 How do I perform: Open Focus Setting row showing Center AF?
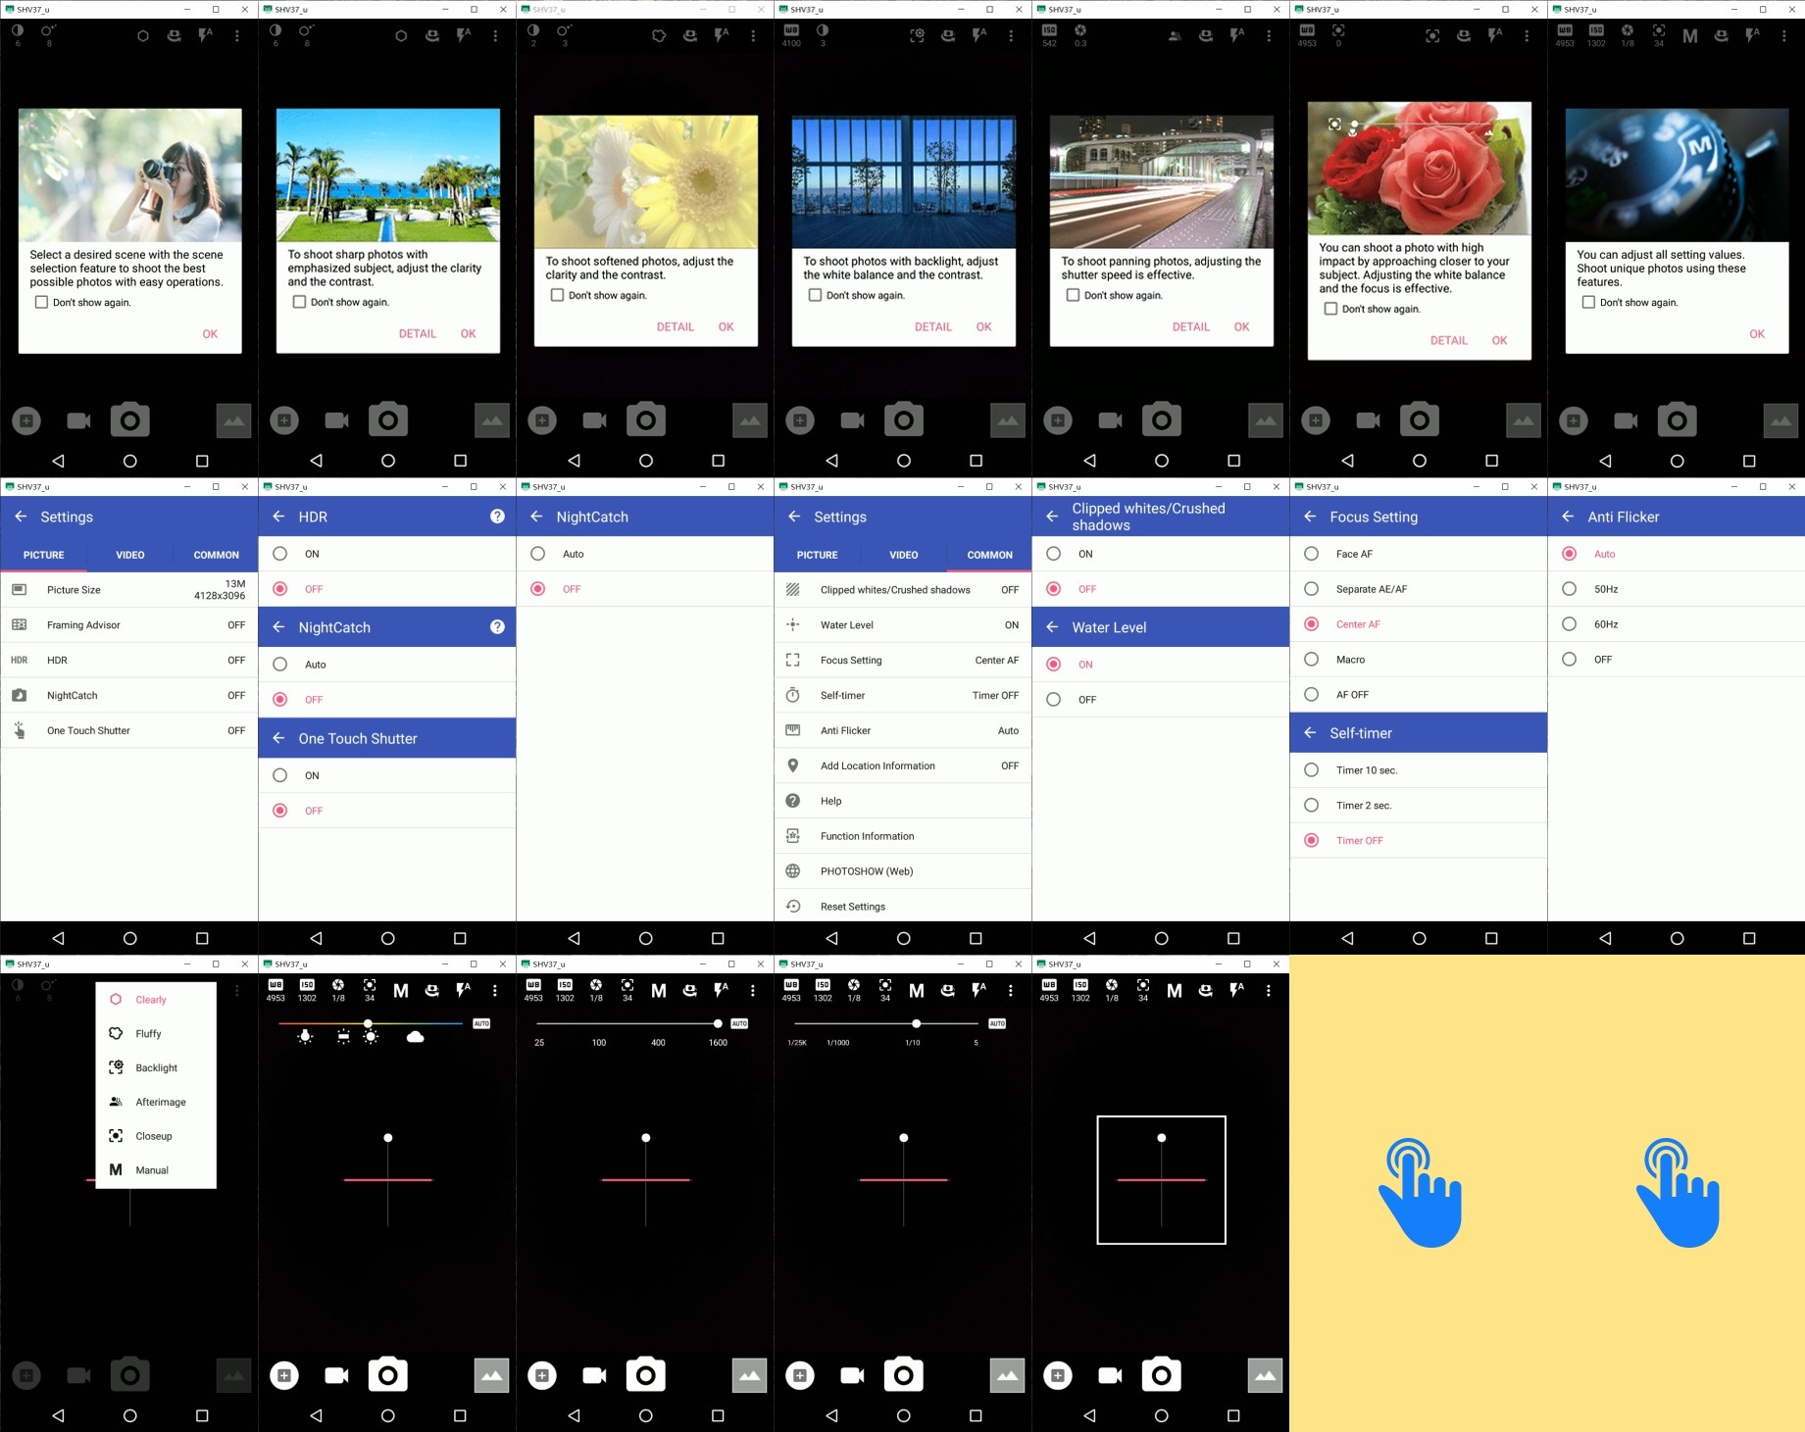pyautogui.click(x=902, y=661)
